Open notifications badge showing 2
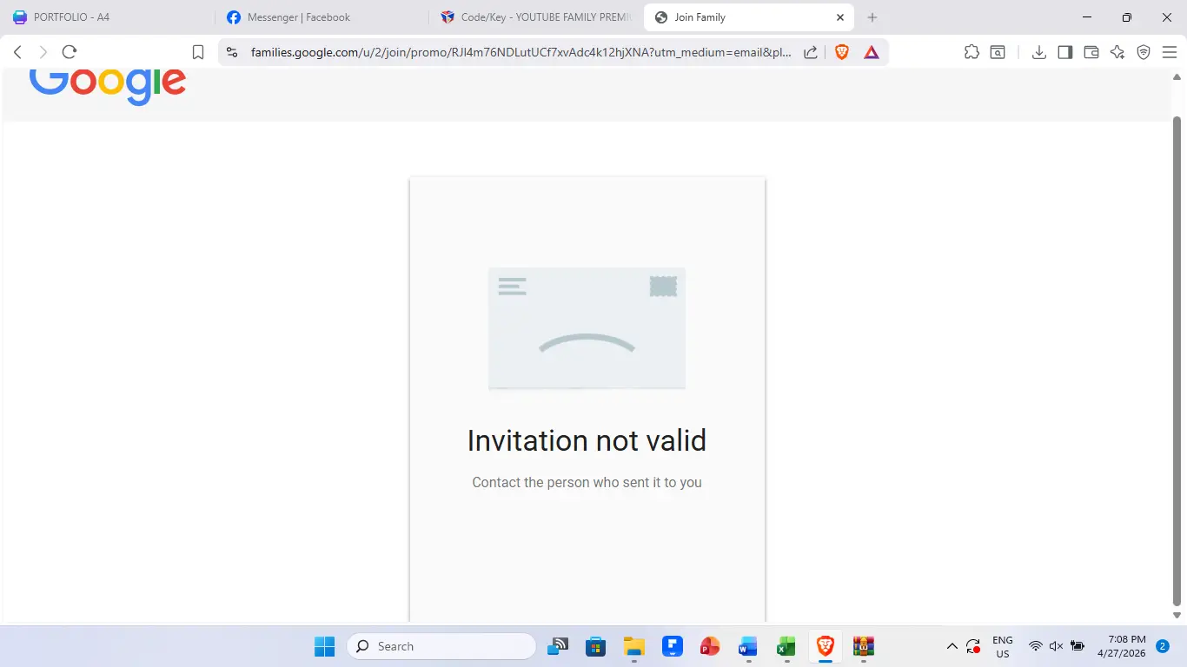 pos(1163,646)
